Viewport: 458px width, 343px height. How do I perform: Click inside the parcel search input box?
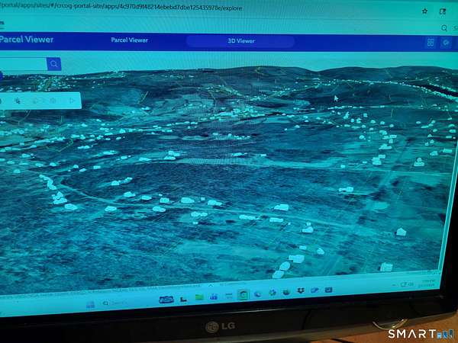pyautogui.click(x=21, y=64)
